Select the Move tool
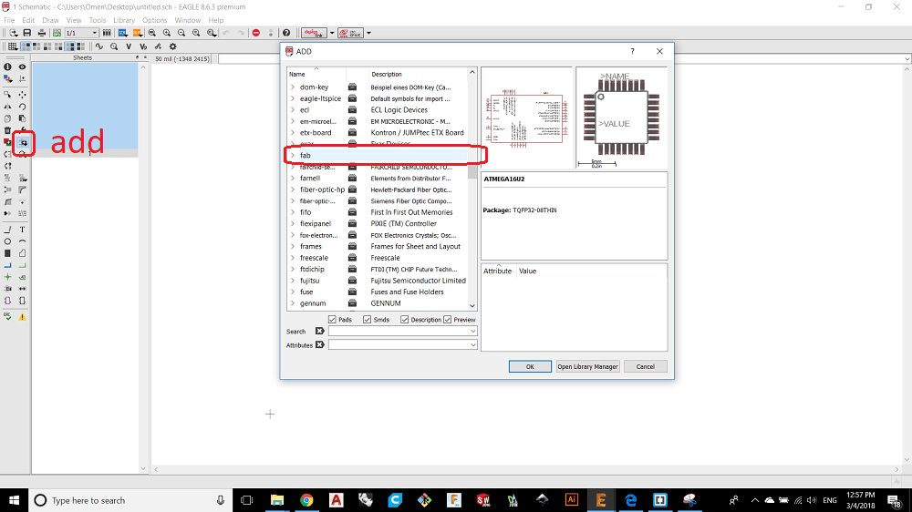Image resolution: width=912 pixels, height=512 pixels. (x=22, y=94)
